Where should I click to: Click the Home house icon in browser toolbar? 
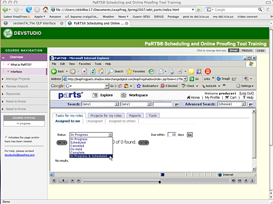[x=45, y=10]
